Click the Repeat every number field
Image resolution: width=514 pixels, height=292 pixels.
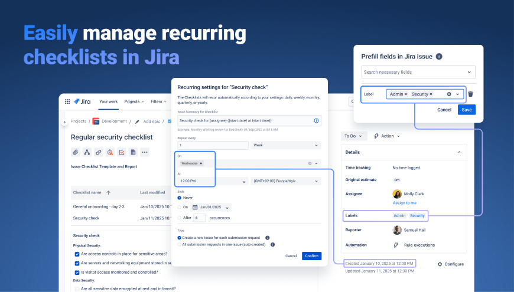pos(213,145)
